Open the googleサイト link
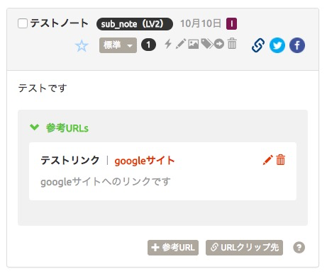Screen dimensions: 327x276 145,161
